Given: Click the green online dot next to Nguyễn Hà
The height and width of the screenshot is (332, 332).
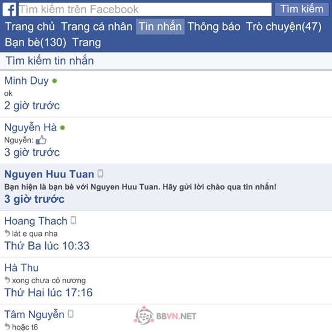Looking at the screenshot, I should click(x=62, y=128).
